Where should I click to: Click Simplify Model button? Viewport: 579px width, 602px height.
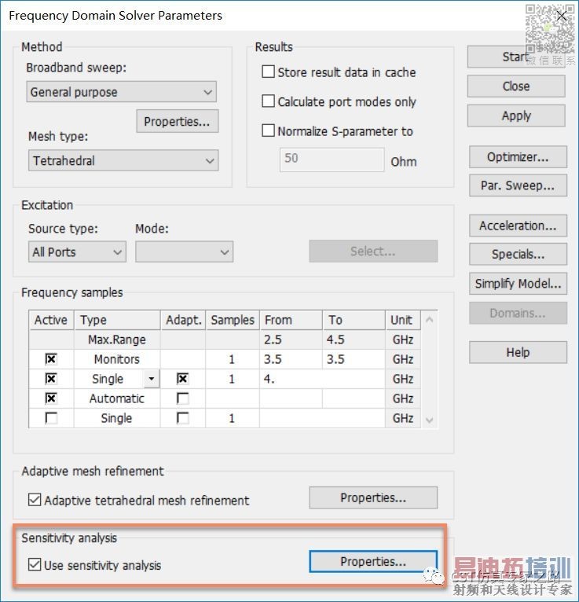pyautogui.click(x=518, y=284)
